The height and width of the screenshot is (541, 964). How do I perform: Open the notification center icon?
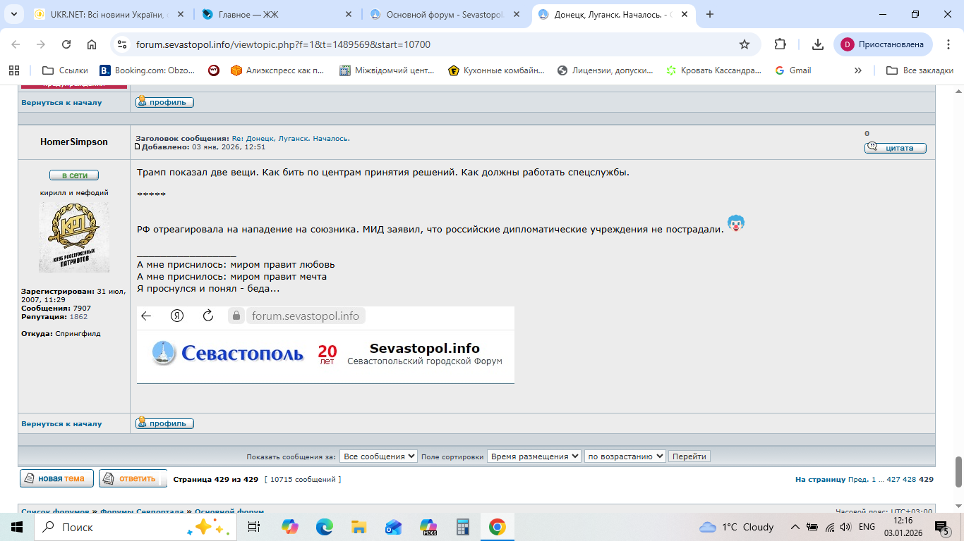pyautogui.click(x=941, y=527)
